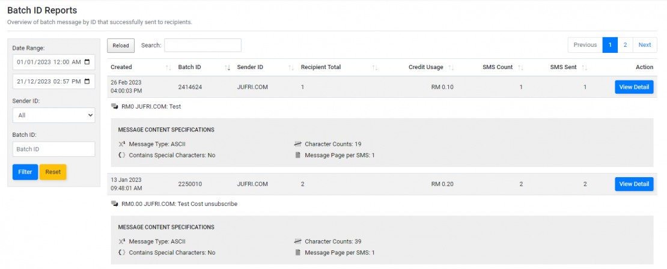Sort by SMS Sent column arrows

(585, 67)
